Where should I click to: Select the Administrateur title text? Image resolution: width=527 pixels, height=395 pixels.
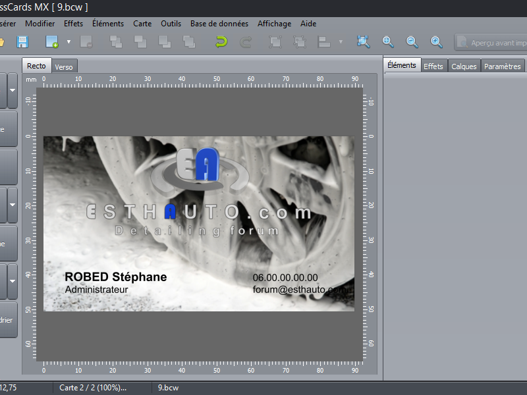coord(96,290)
